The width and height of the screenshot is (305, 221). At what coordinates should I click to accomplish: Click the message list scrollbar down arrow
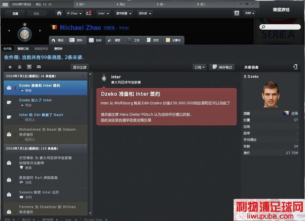[90, 213]
